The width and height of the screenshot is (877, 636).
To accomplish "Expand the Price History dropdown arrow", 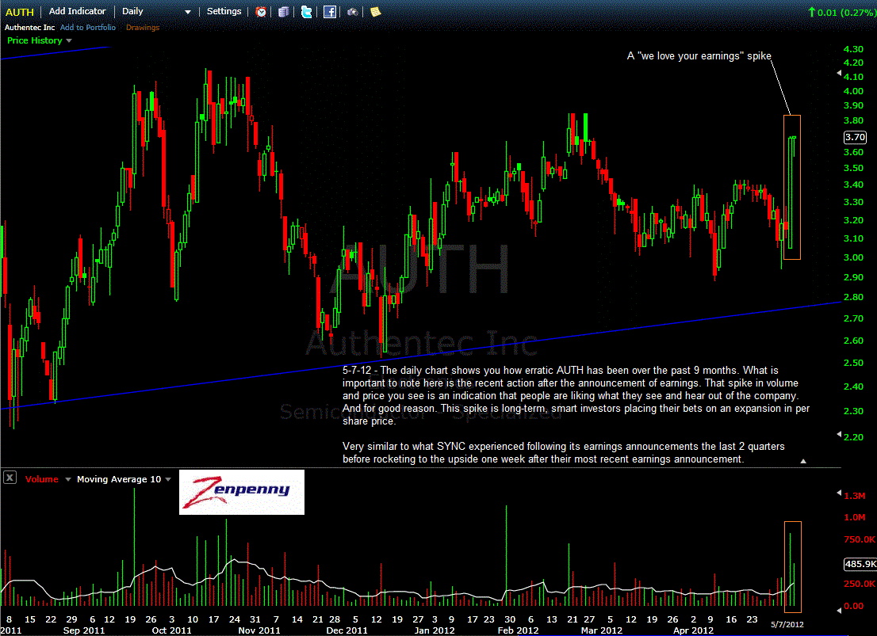I will tap(69, 41).
